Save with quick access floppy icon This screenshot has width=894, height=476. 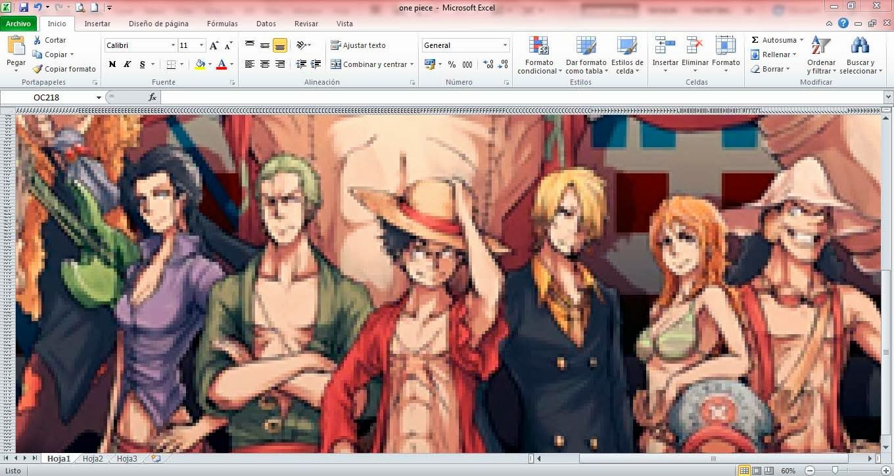coord(24,7)
